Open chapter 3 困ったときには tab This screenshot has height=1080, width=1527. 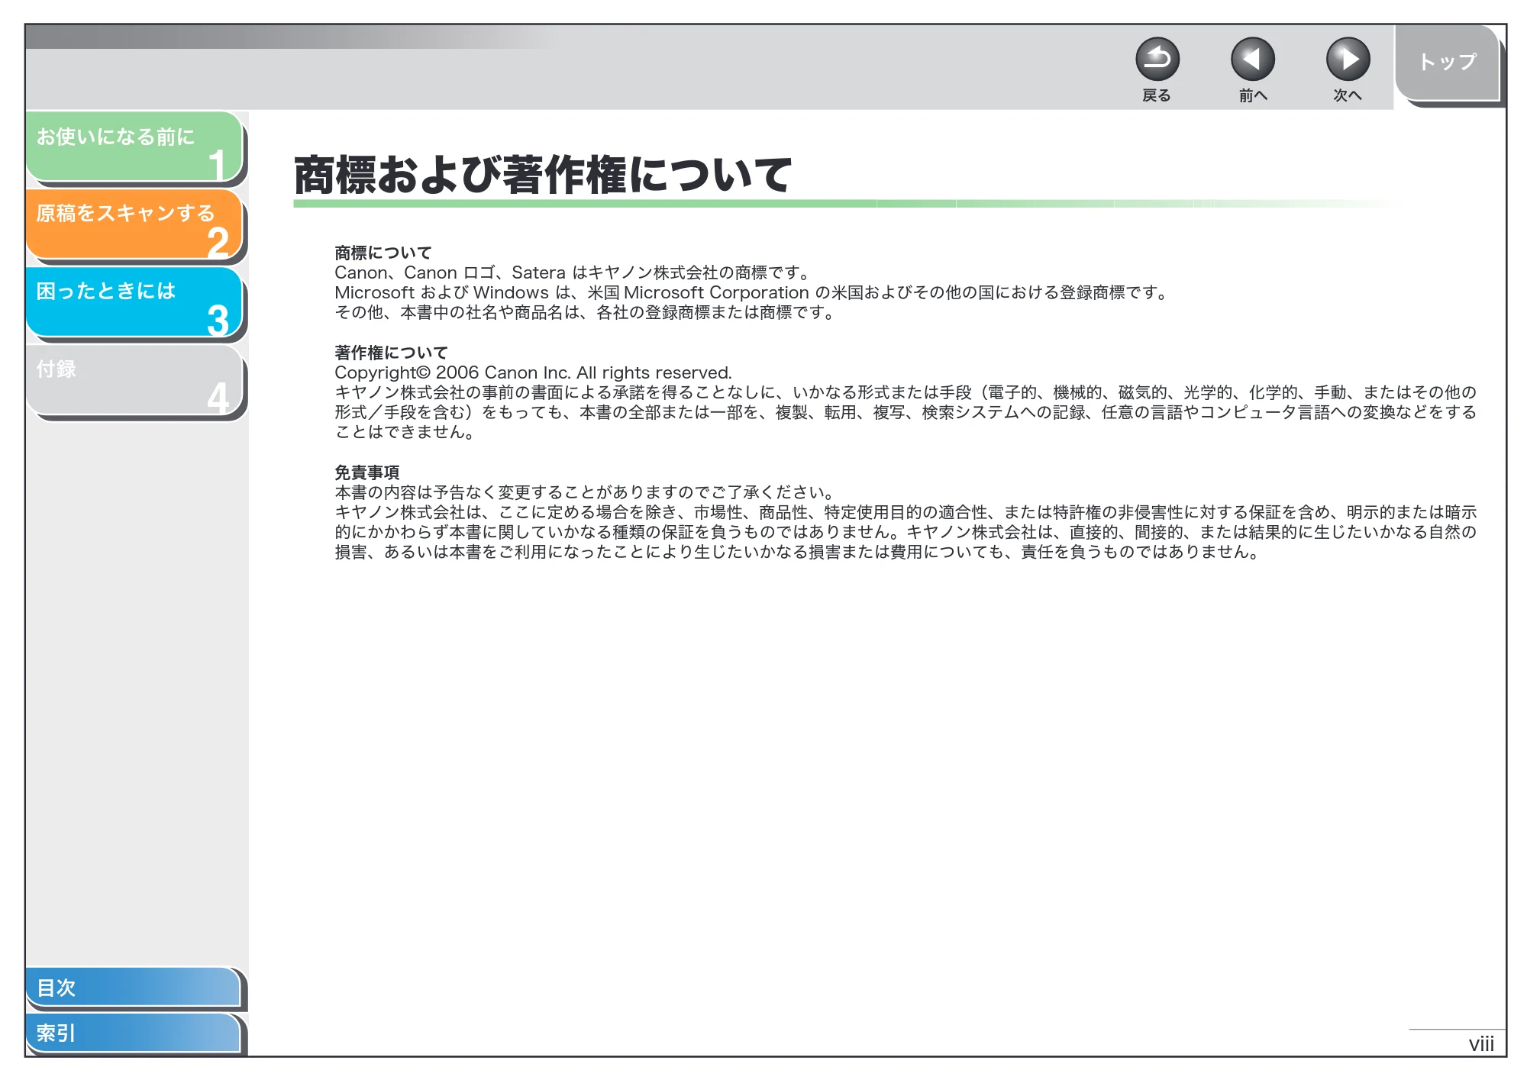pos(134,301)
